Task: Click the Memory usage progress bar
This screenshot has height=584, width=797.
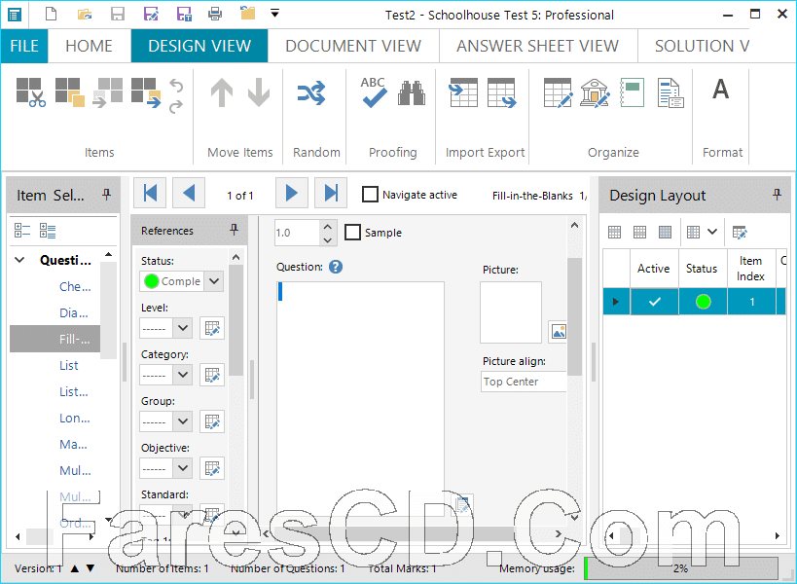Action: pyautogui.click(x=681, y=567)
